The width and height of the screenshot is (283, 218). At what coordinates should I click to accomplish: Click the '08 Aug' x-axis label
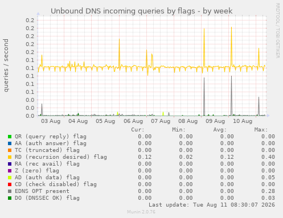coord(188,121)
